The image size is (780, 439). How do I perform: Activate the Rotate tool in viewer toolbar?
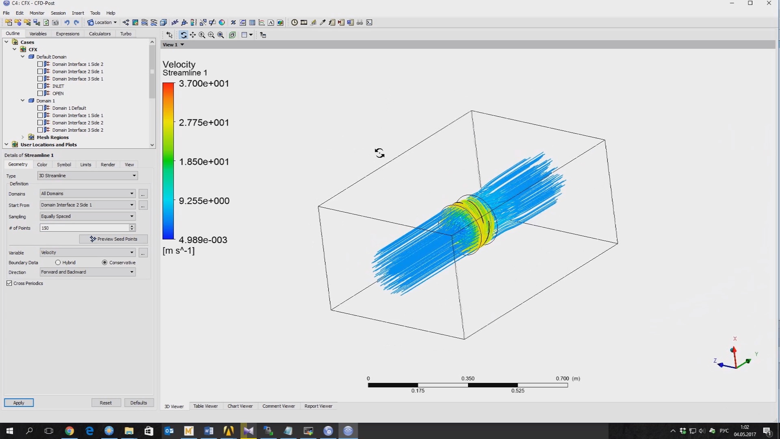coord(184,35)
